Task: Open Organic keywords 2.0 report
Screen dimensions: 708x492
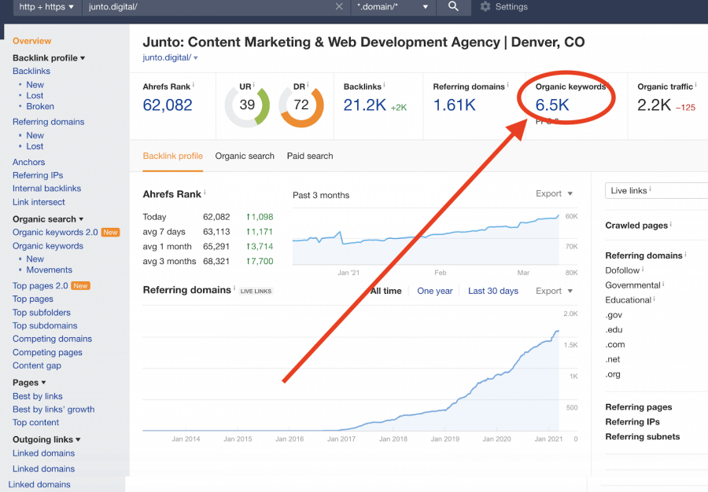Action: [55, 232]
